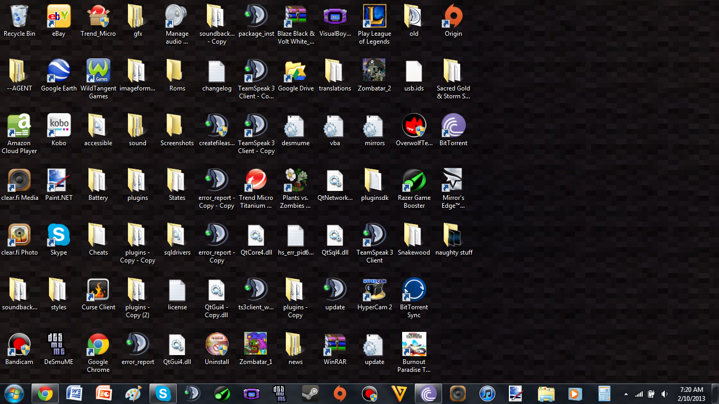Select the BitTorrent shortcut on the desktop

tap(453, 130)
